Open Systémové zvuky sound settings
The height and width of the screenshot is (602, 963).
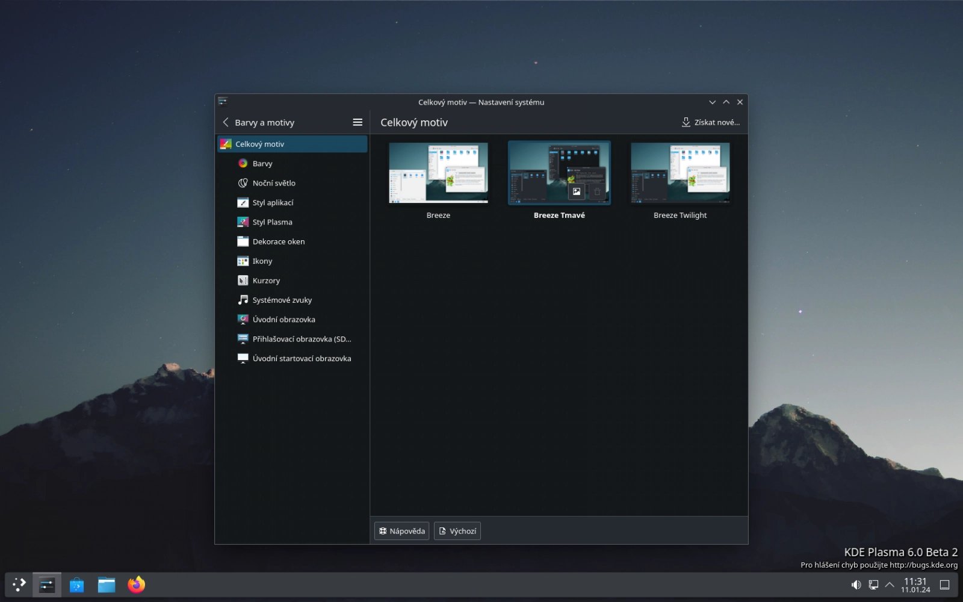[282, 300]
